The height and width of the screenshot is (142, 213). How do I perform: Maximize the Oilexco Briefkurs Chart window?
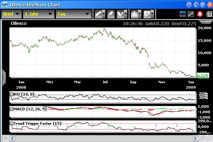pos(203,5)
